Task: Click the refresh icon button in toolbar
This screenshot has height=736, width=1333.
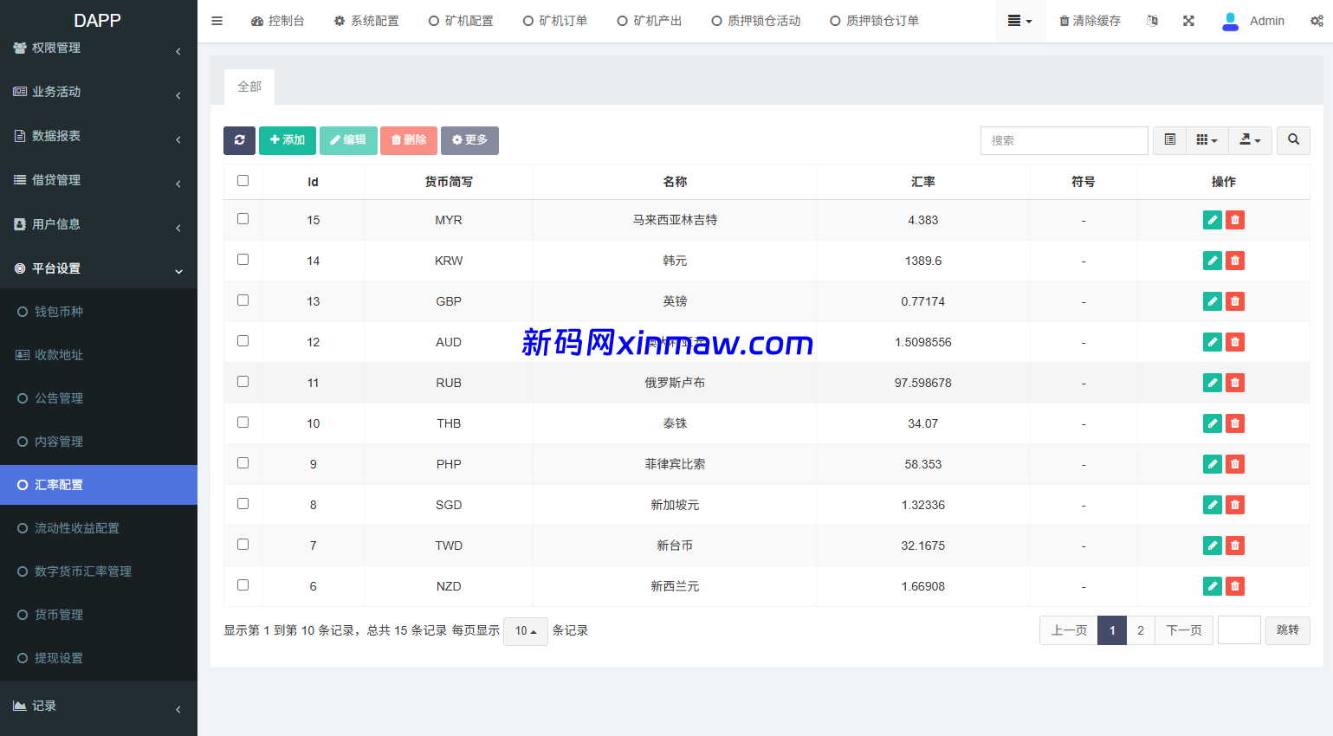Action: (239, 140)
